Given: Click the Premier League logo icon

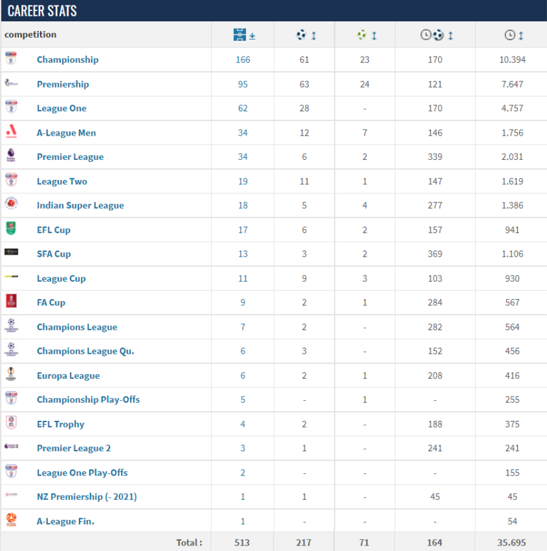Looking at the screenshot, I should (11, 156).
